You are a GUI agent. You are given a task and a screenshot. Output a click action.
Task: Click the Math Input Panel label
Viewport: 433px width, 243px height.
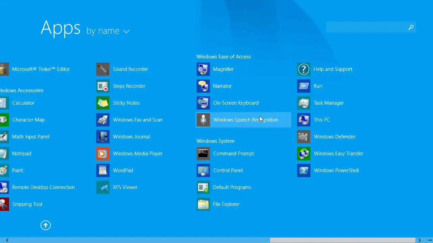tap(31, 137)
